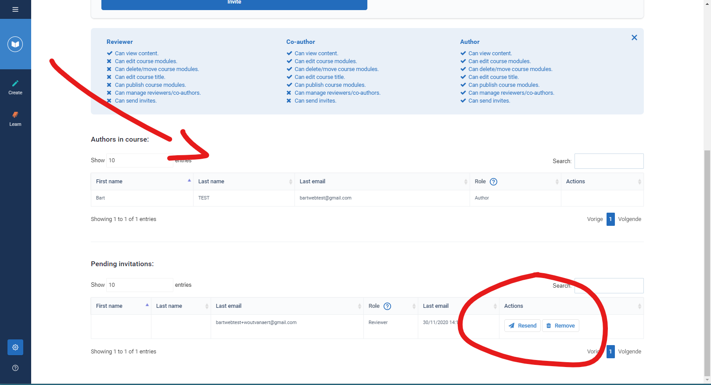The width and height of the screenshot is (711, 385).
Task: Click the Author heading in info panel
Action: tap(470, 42)
